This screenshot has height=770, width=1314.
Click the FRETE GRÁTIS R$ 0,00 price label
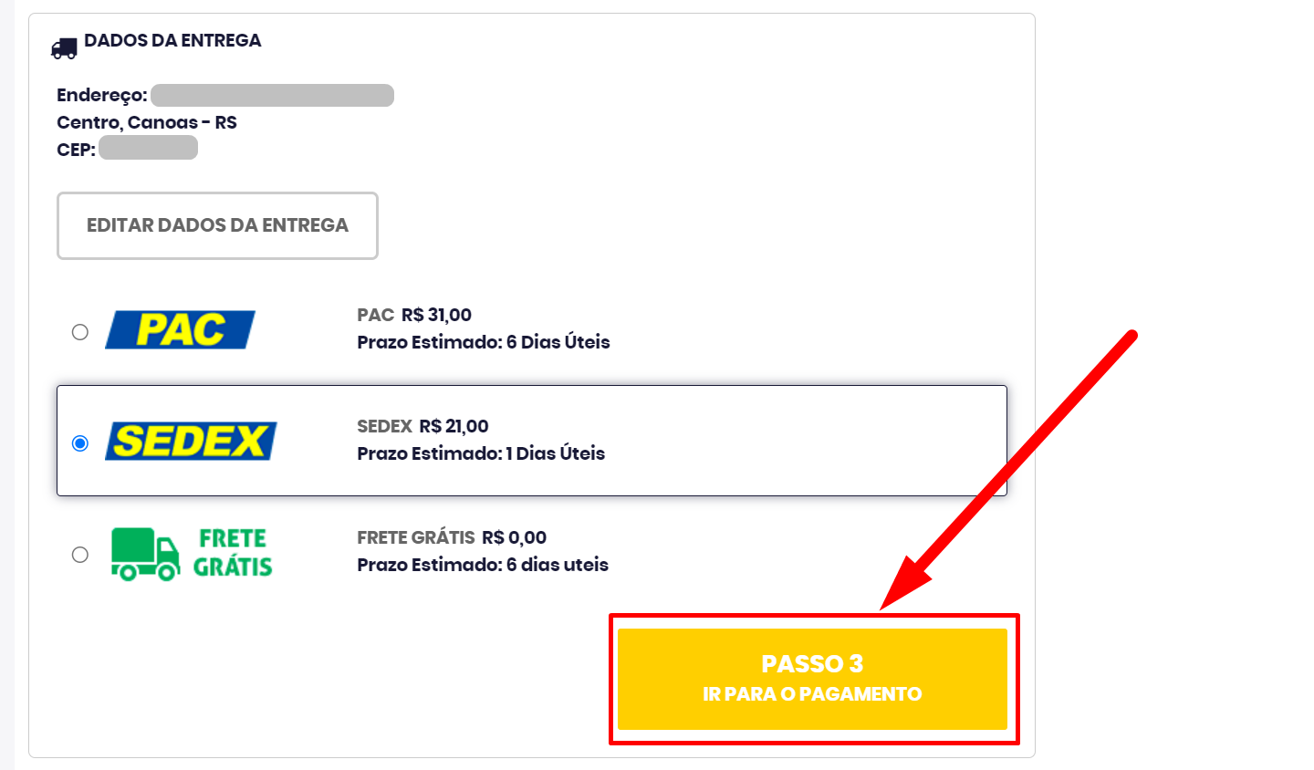[x=452, y=537]
